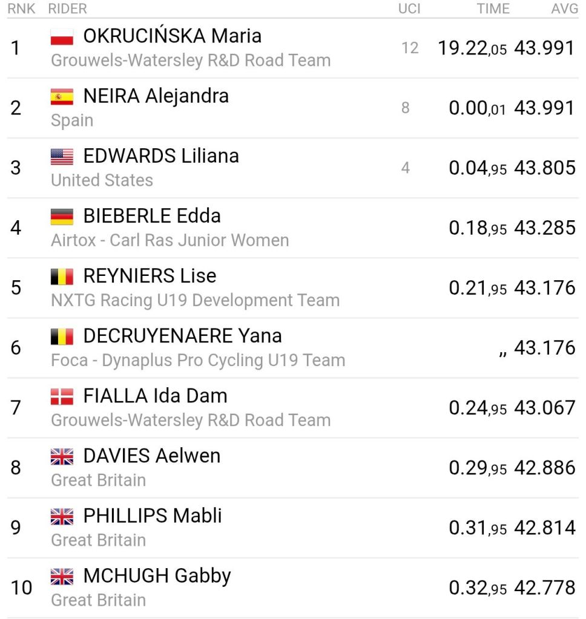Image resolution: width=586 pixels, height=619 pixels.
Task: Click the RNK column header
Action: coord(21,8)
